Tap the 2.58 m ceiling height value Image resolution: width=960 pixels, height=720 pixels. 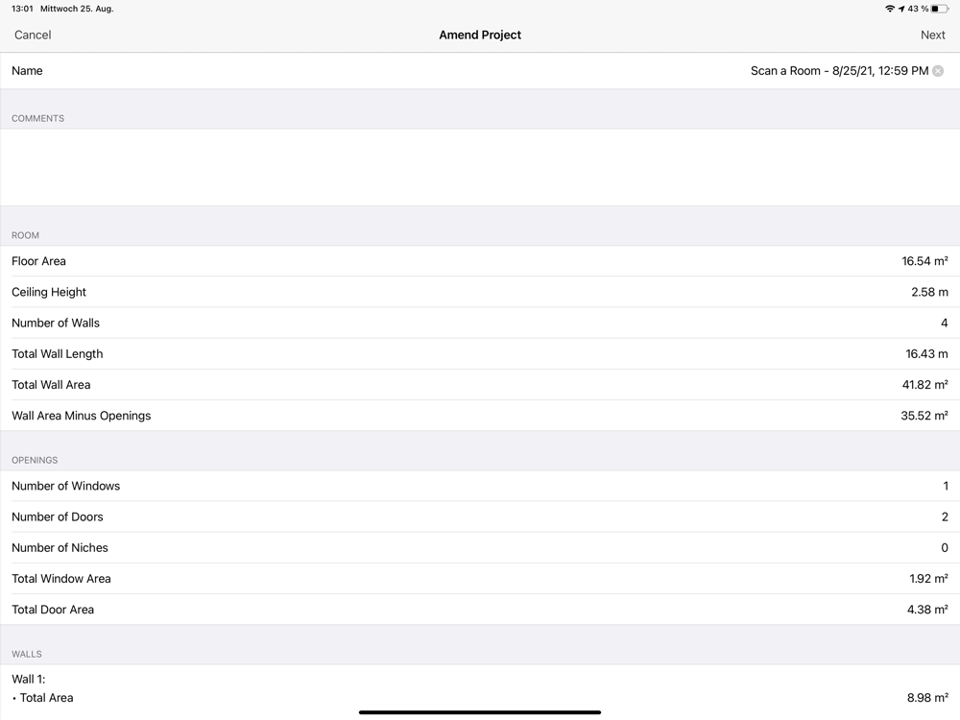click(x=929, y=292)
